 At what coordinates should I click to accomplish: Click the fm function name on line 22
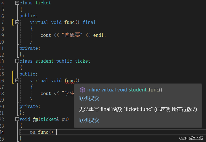[x=35, y=119]
